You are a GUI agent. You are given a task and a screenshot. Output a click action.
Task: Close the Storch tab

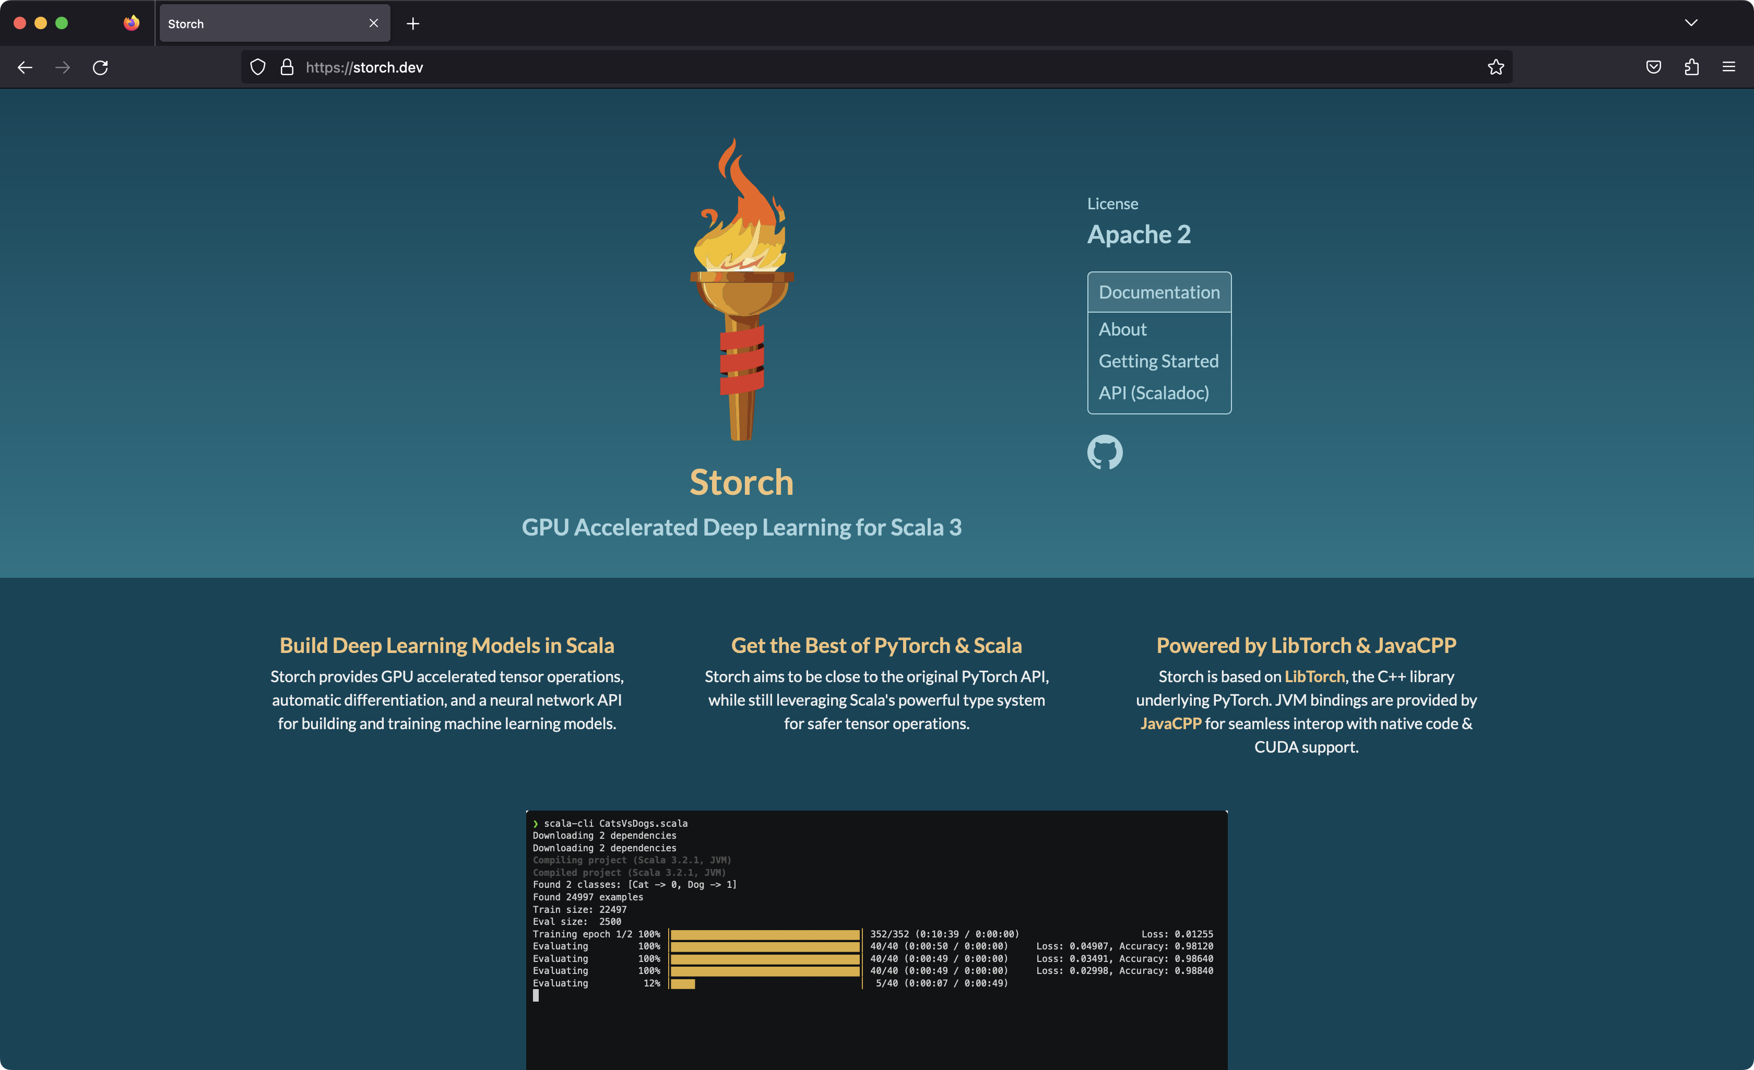pyautogui.click(x=374, y=23)
